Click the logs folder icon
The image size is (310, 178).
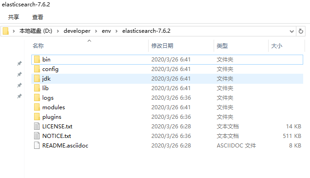click(x=37, y=97)
